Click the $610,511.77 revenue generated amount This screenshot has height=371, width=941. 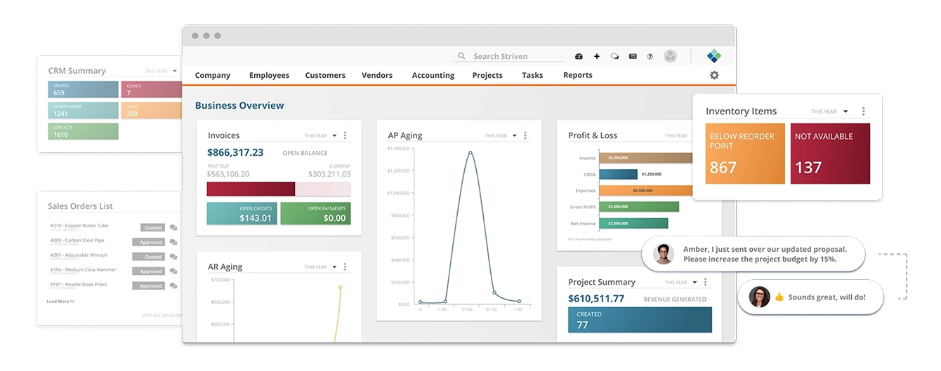(596, 299)
